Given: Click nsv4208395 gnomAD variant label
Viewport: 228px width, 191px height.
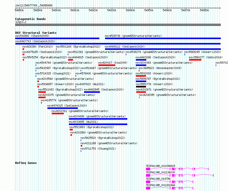Looking at the screenshot, I should [x=167, y=95].
